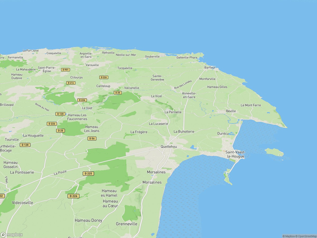317x238 pixels.
Task: Select the Grenneville place label
Action: tap(127, 224)
